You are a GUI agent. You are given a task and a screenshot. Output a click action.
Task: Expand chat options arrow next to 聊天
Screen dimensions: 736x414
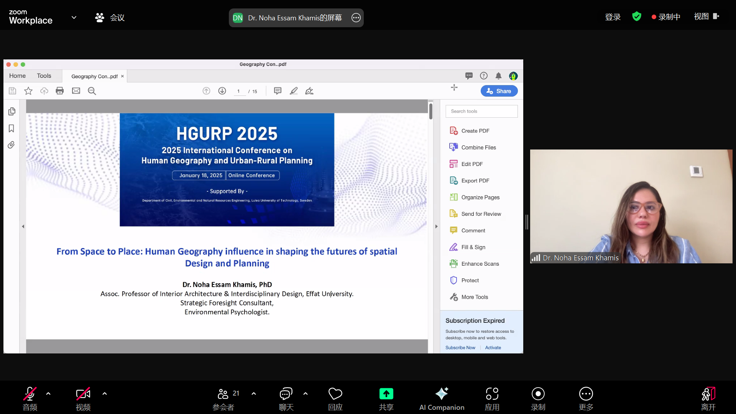pyautogui.click(x=306, y=393)
